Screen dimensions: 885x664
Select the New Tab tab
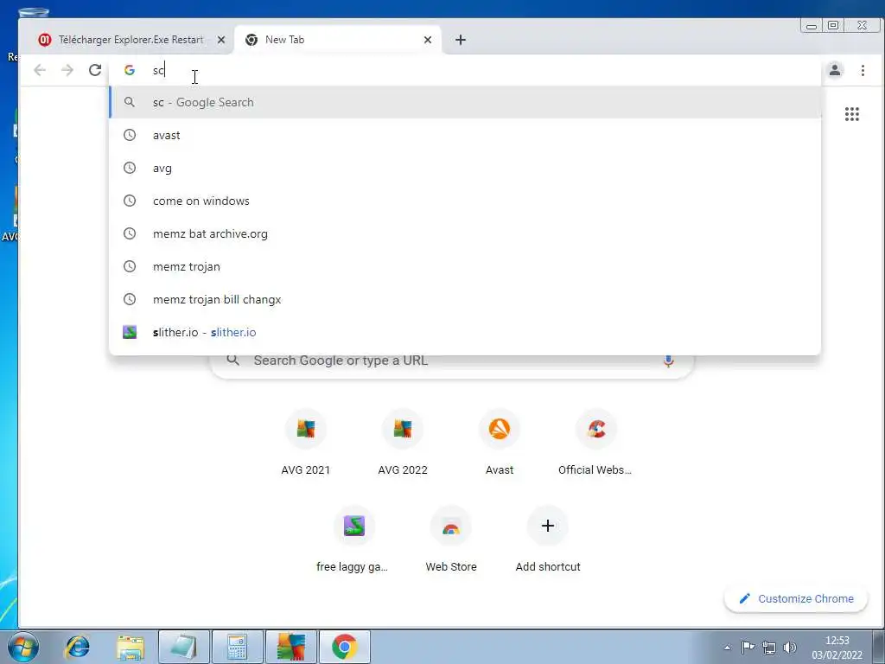(338, 40)
